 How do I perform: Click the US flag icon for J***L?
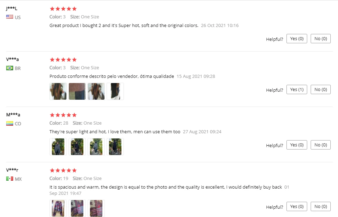pos(9,17)
